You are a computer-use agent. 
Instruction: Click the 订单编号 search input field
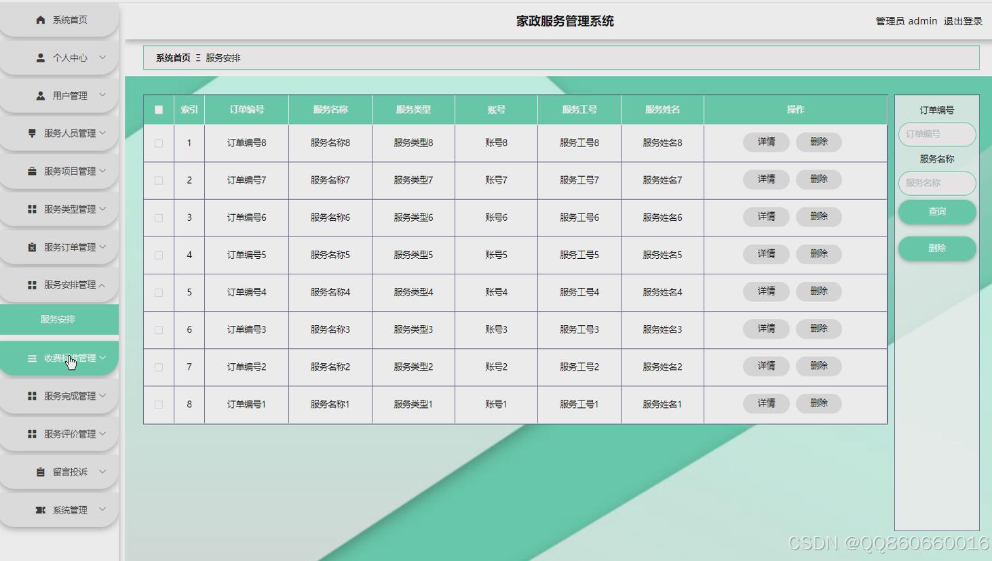[x=936, y=134]
